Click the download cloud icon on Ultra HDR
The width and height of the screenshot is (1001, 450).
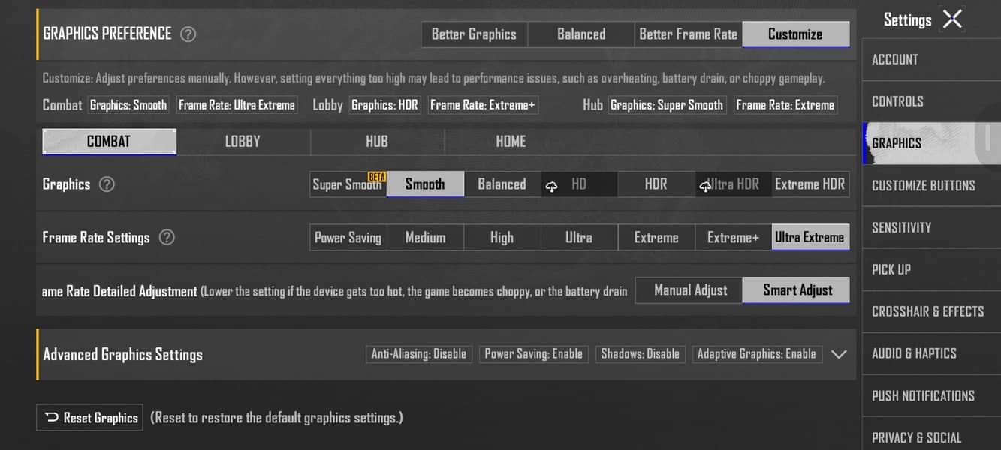[x=705, y=187]
